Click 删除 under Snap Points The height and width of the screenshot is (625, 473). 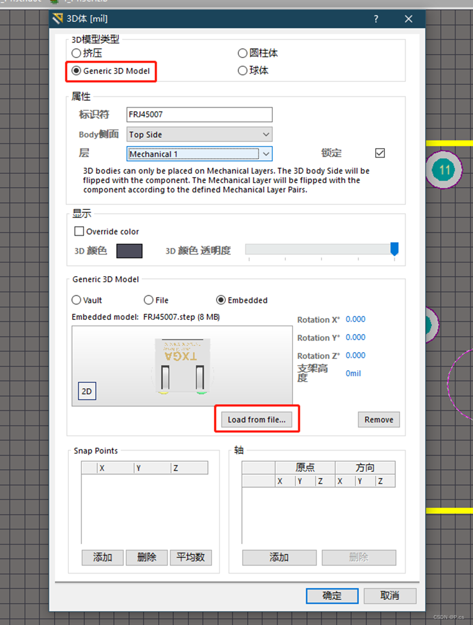point(147,557)
